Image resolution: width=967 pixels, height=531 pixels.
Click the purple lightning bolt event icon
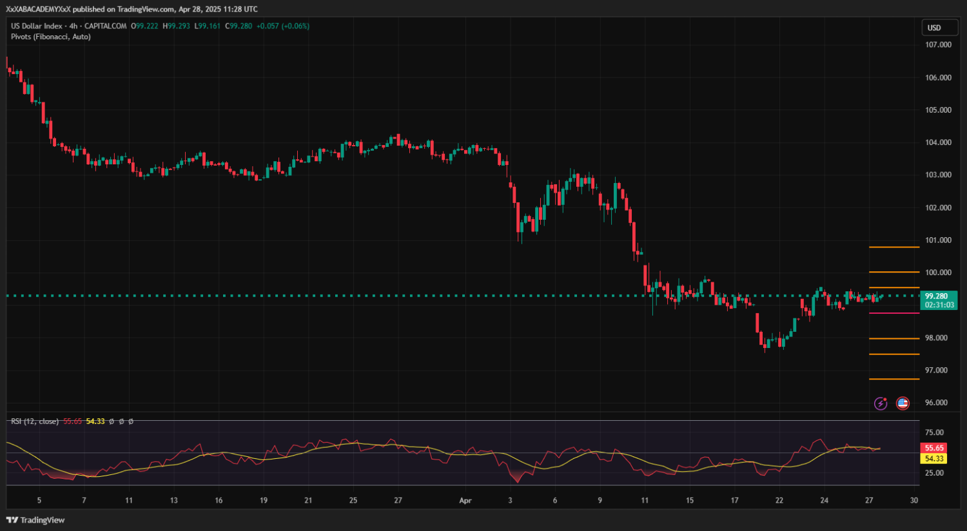point(881,403)
